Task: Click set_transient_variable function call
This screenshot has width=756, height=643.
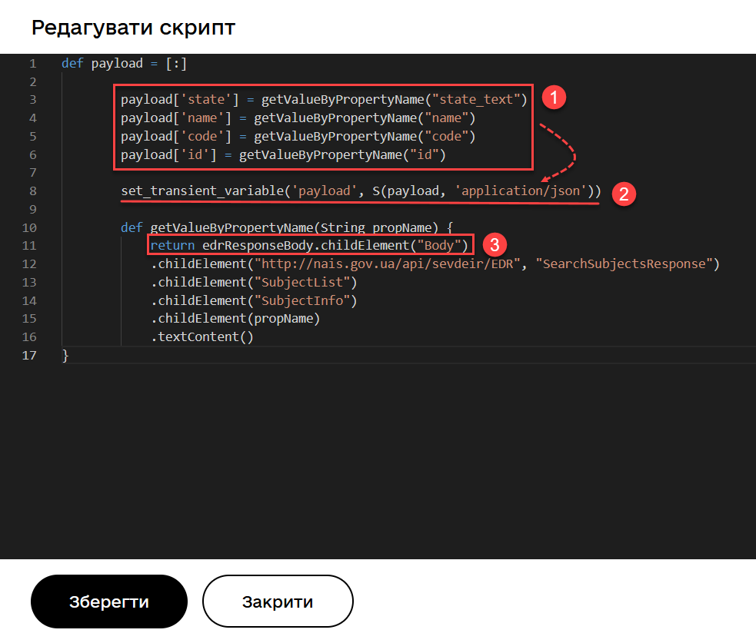Action: pyautogui.click(x=201, y=191)
